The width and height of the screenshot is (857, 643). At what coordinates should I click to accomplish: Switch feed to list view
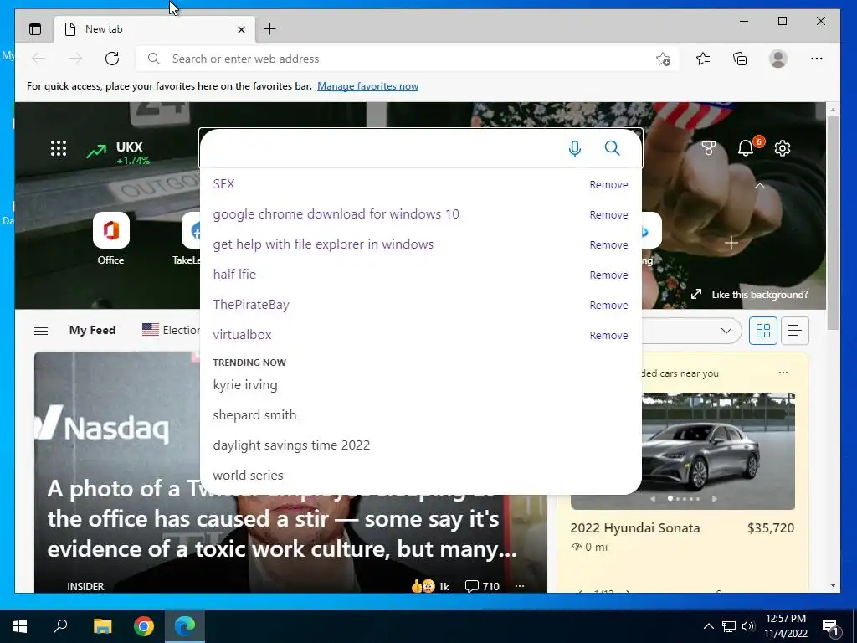coord(795,331)
